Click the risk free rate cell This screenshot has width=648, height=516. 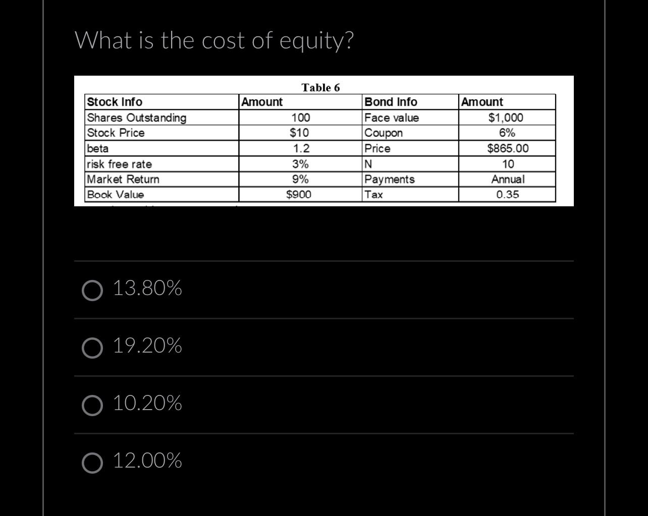[120, 163]
